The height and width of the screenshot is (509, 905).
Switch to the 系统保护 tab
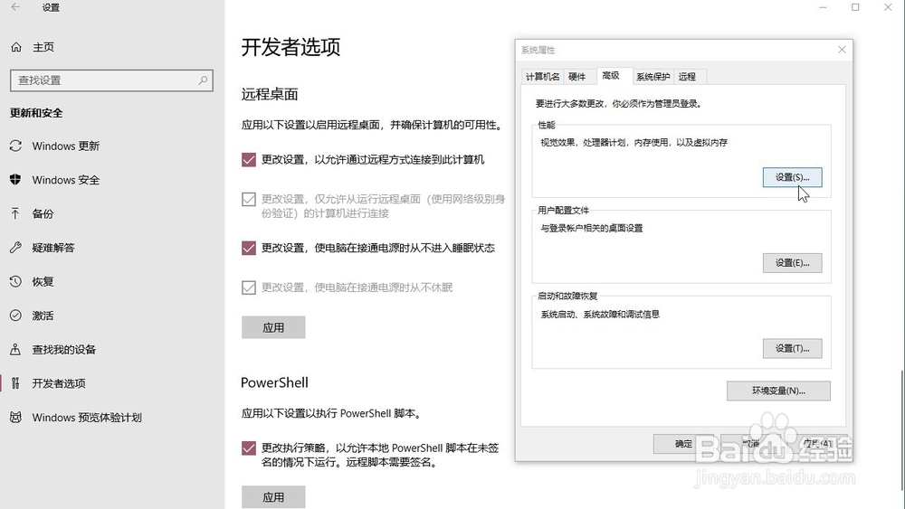[x=653, y=77]
